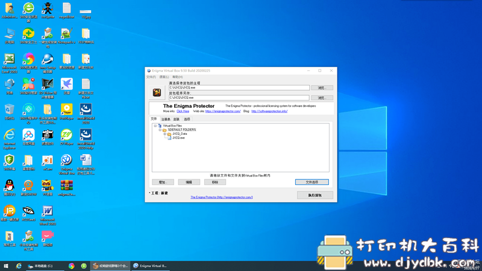
Task: Open the InstallShield 2020 desktop icon
Action: tap(86, 114)
